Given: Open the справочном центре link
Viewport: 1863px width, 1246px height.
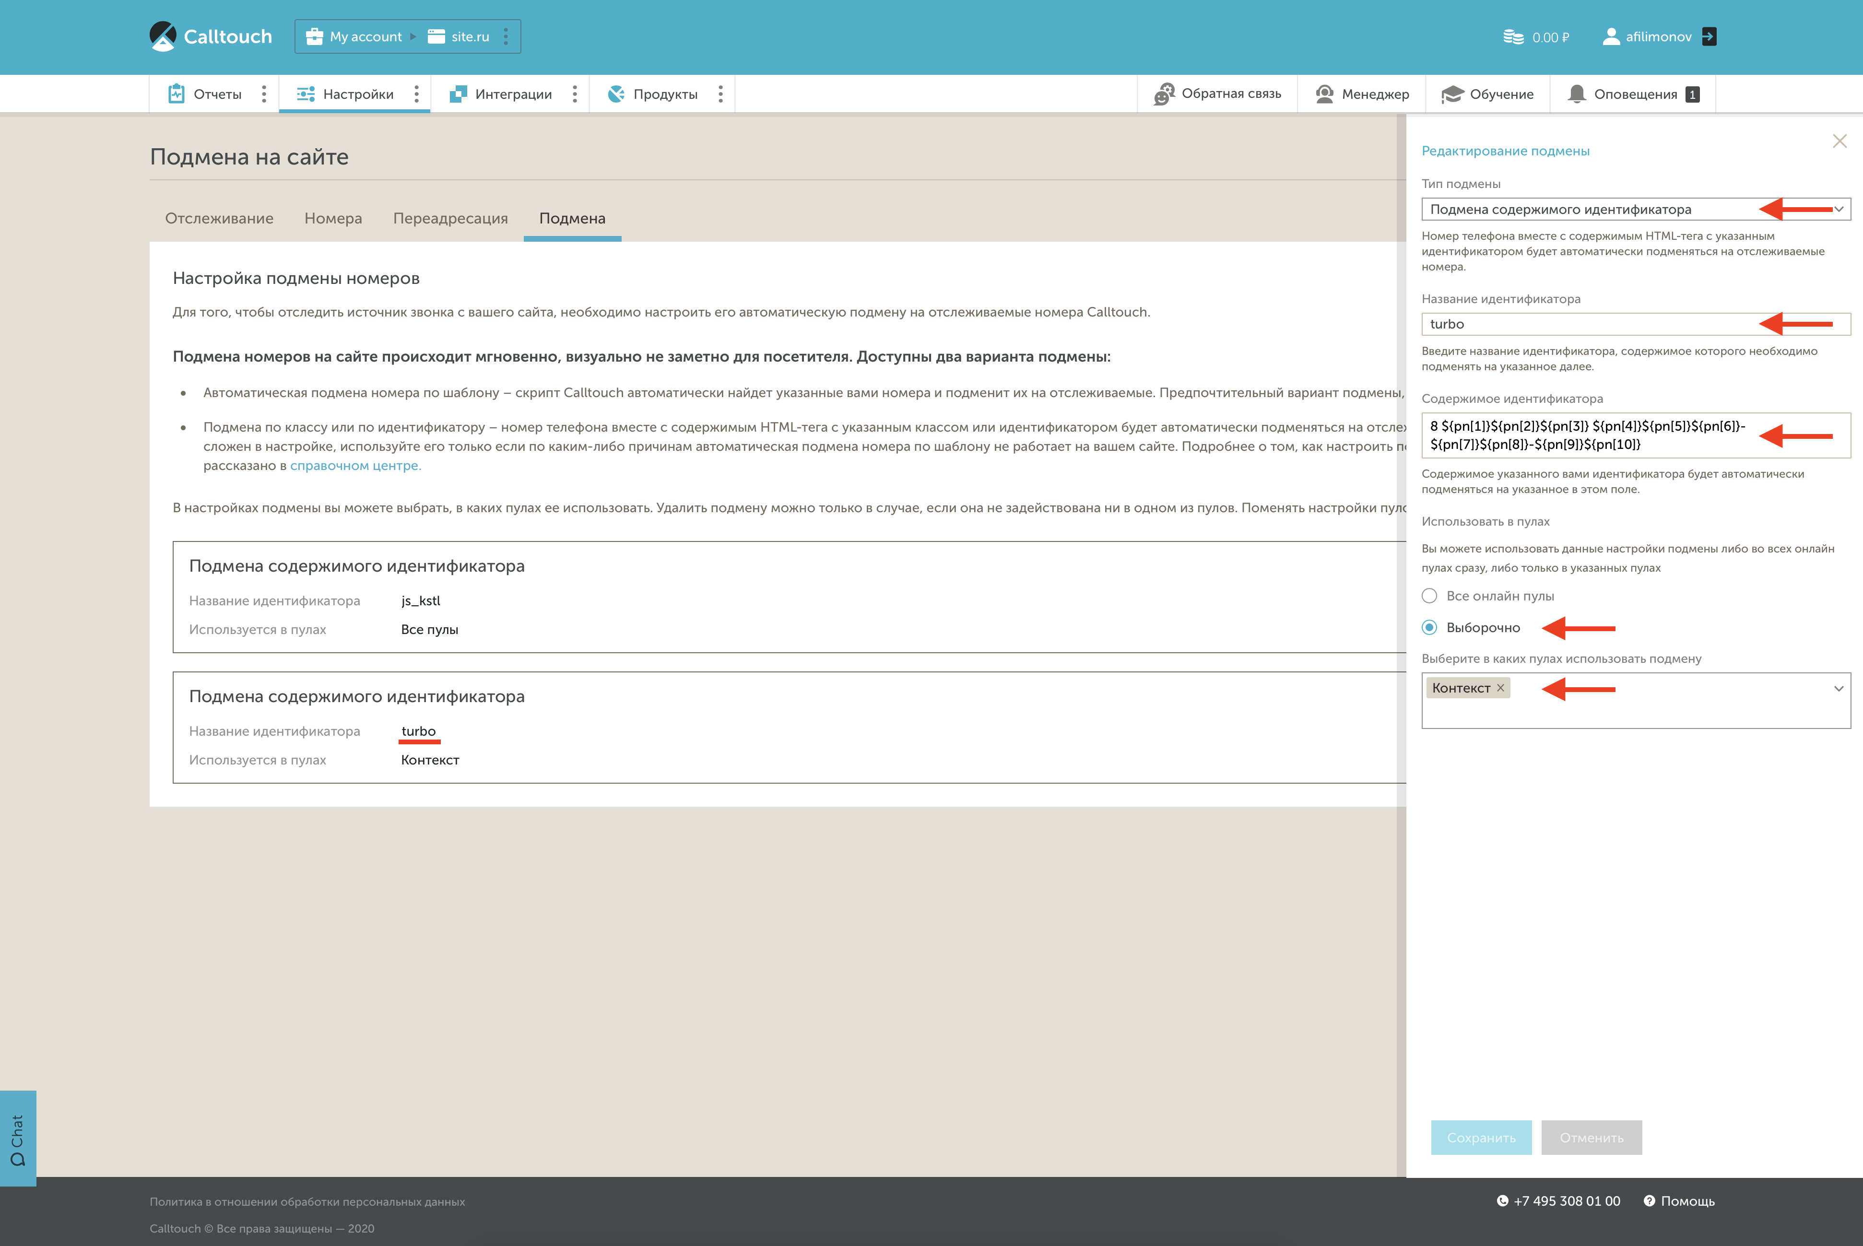Looking at the screenshot, I should click(x=355, y=466).
